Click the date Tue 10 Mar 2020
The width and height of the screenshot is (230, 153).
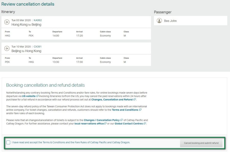coord(21,47)
